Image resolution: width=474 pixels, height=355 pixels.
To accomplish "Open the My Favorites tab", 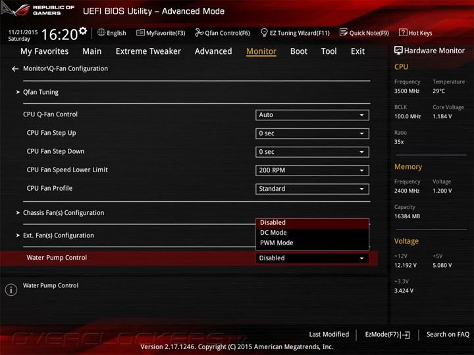I will click(x=45, y=51).
